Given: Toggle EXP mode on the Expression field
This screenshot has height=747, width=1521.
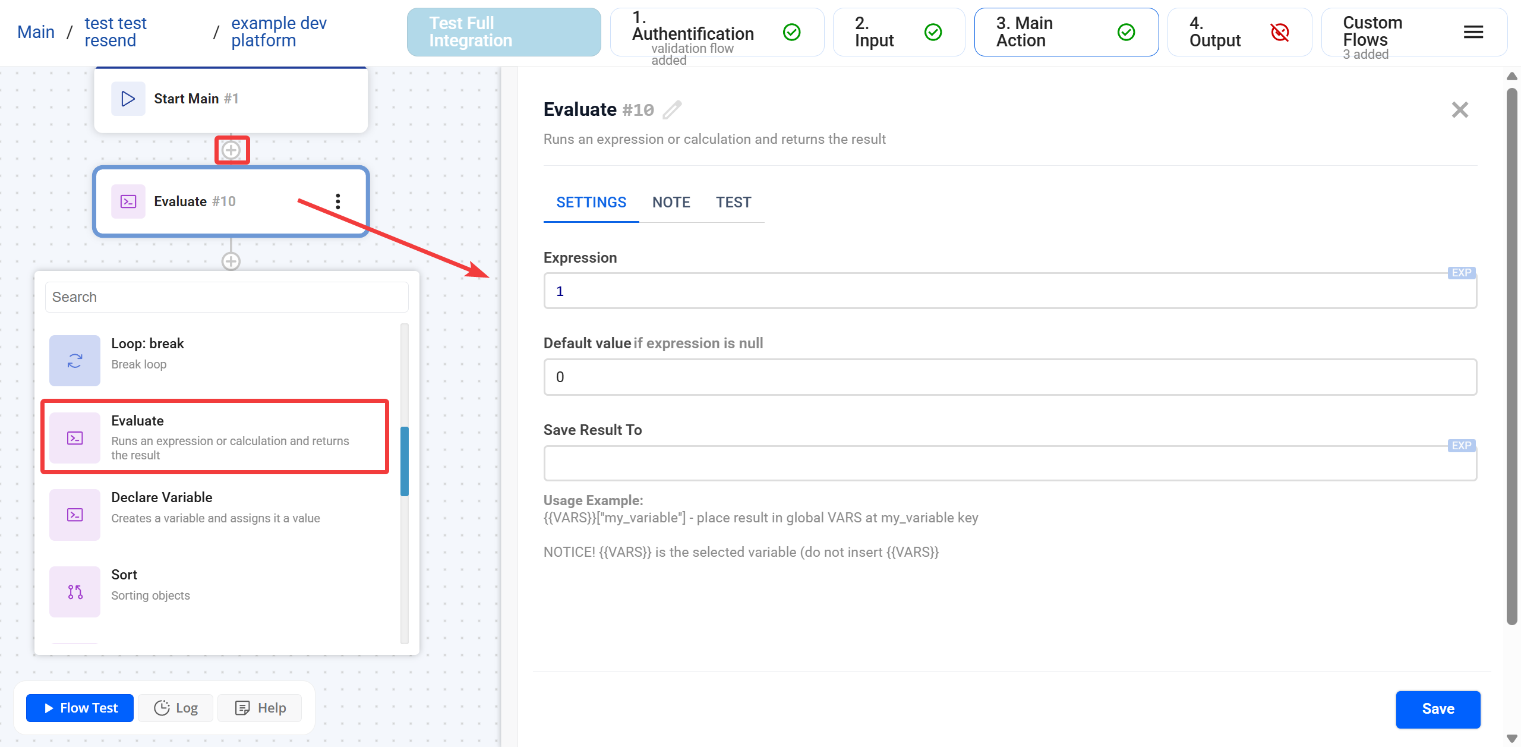Looking at the screenshot, I should (1461, 273).
